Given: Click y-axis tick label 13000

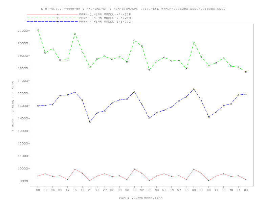Looking at the screenshot, I should click(x=23, y=131).
